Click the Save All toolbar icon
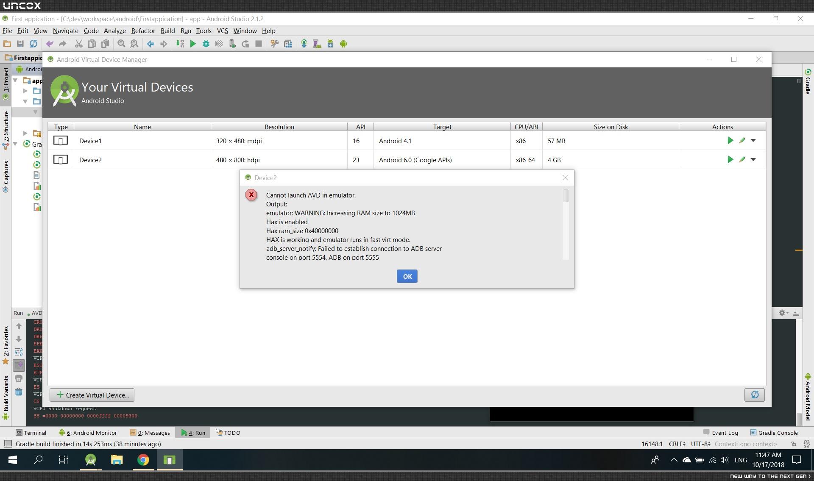This screenshot has width=814, height=481. click(x=20, y=44)
